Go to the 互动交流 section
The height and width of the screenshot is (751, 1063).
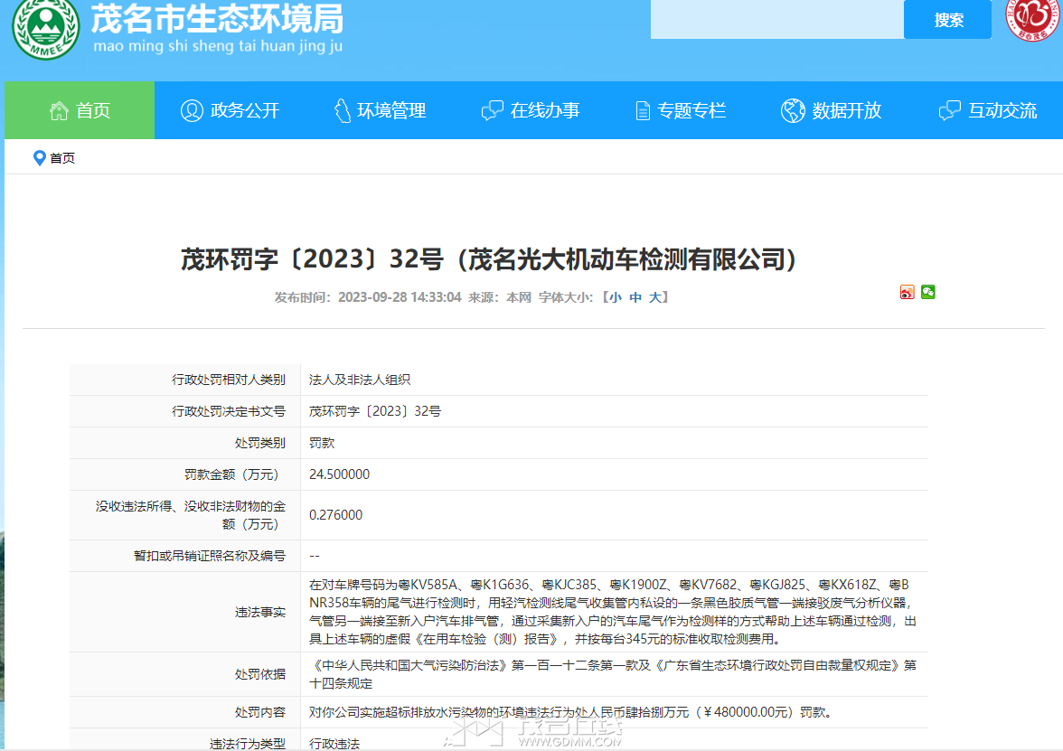[x=988, y=110]
